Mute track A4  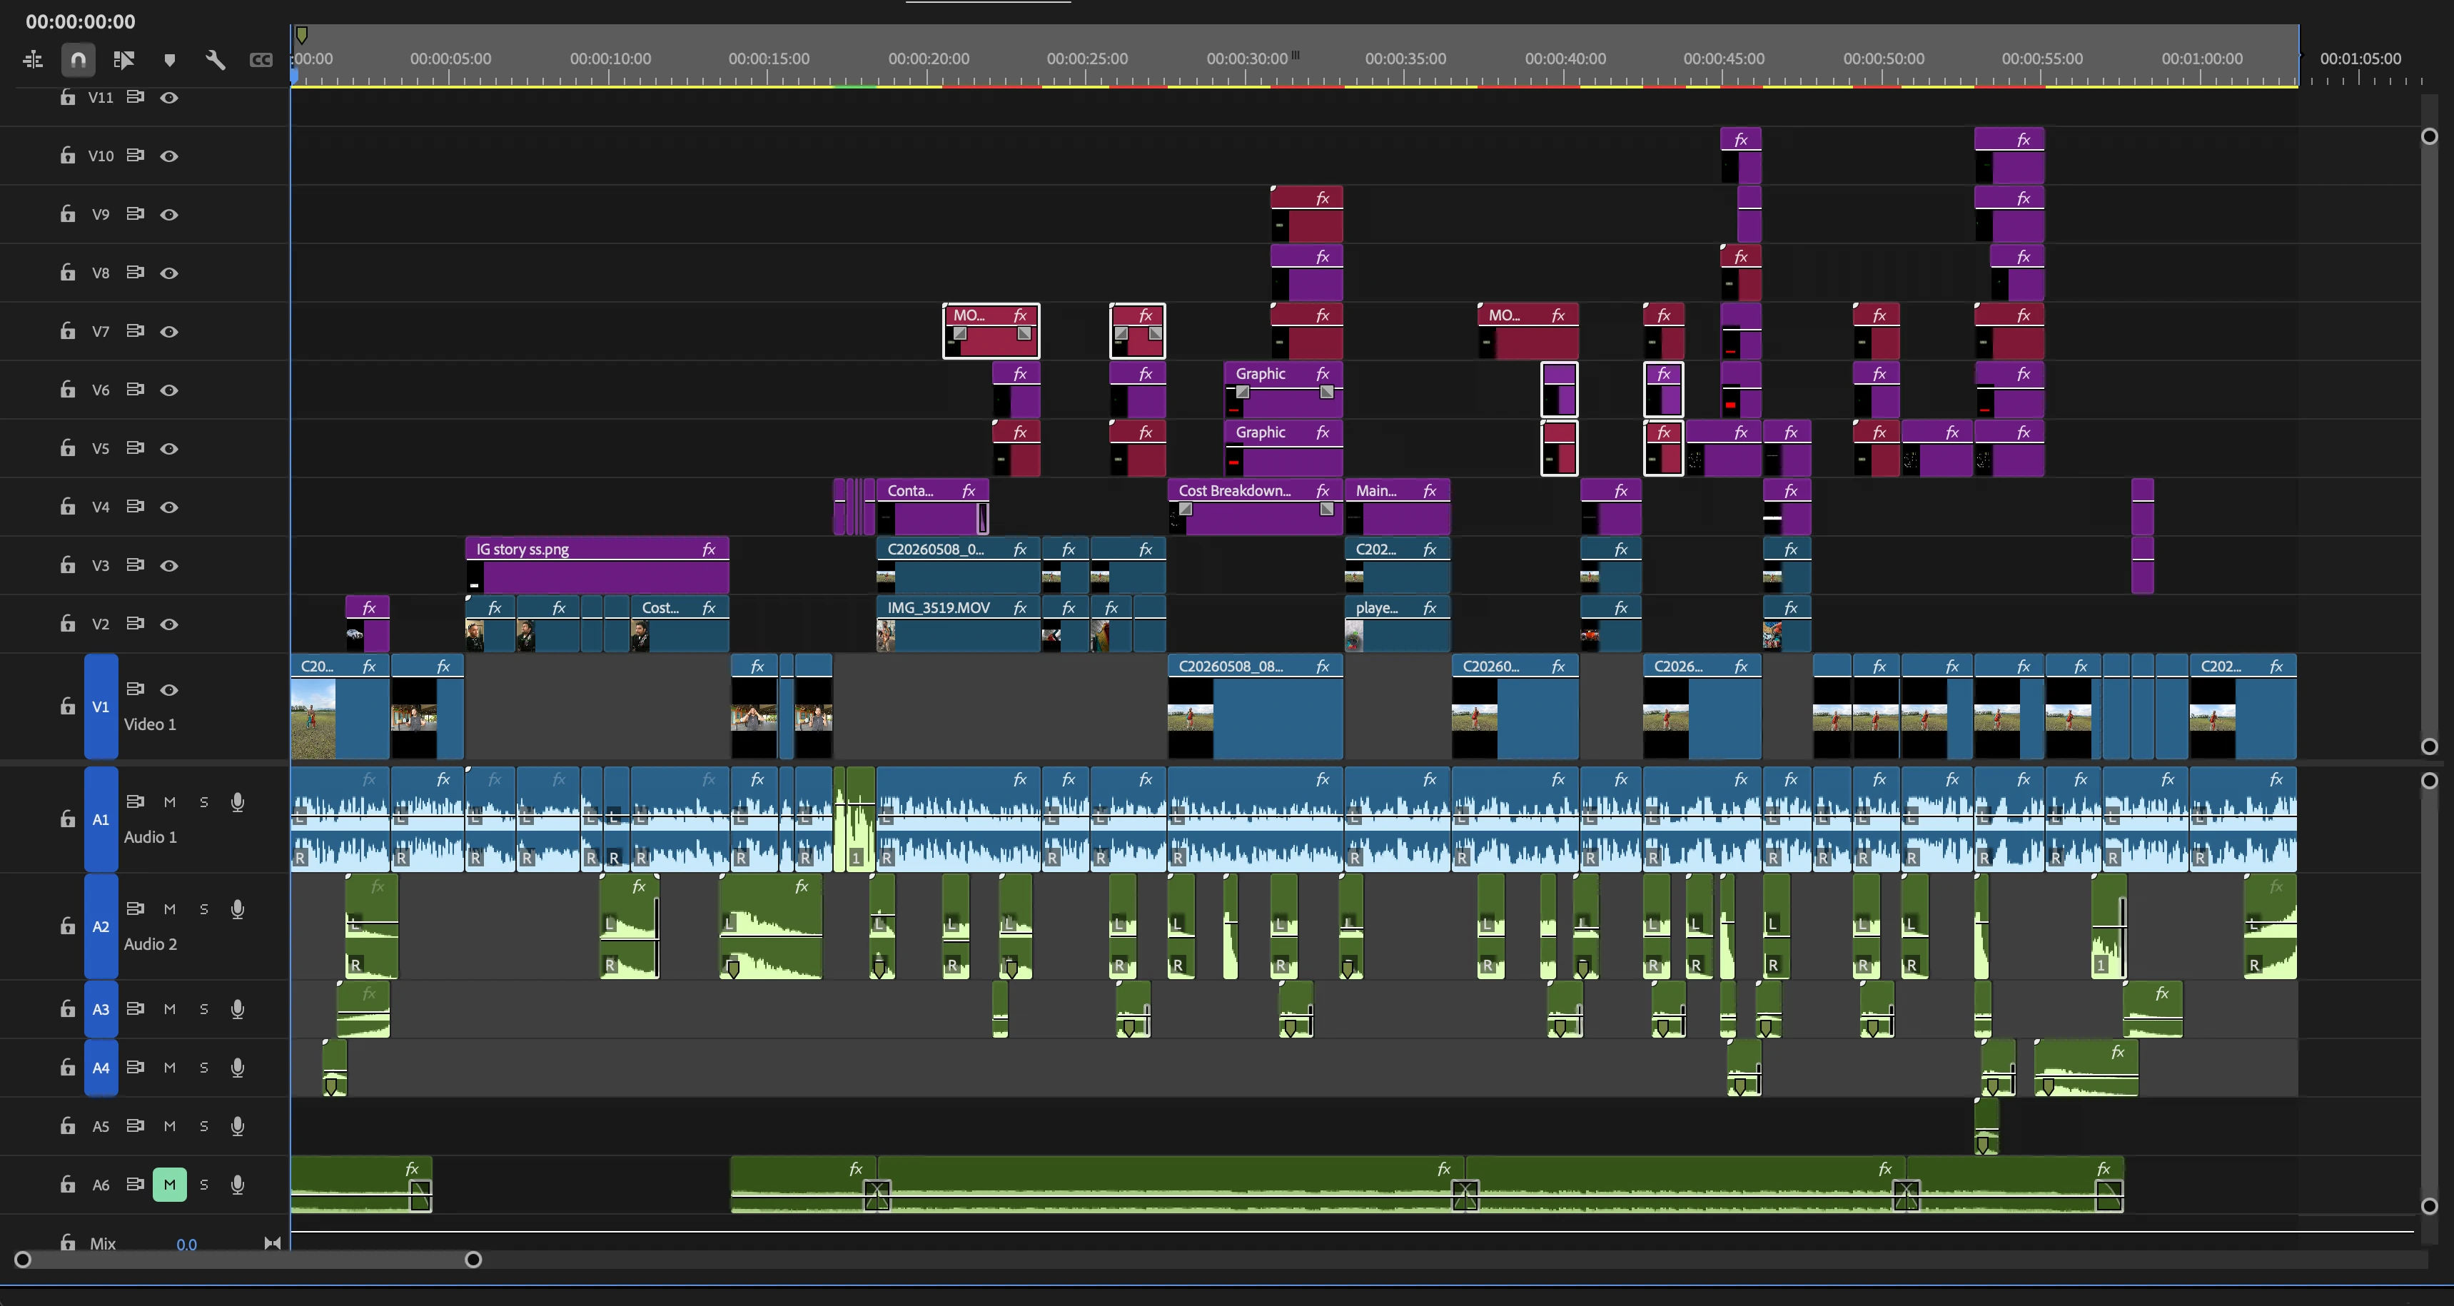(x=170, y=1067)
